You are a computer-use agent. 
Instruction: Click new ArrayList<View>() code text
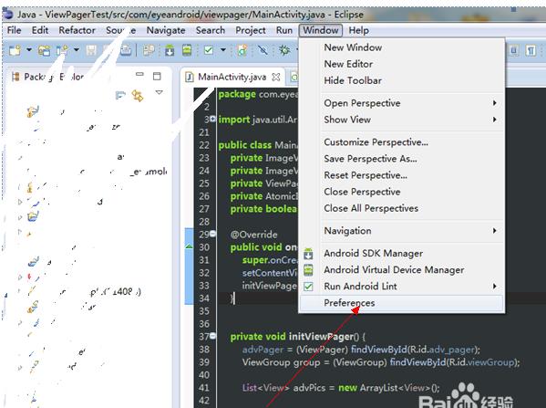coord(388,388)
